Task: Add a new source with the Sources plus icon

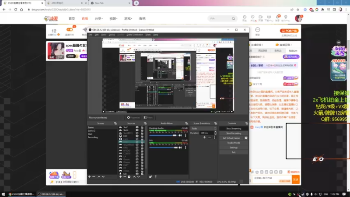Action: [121, 177]
